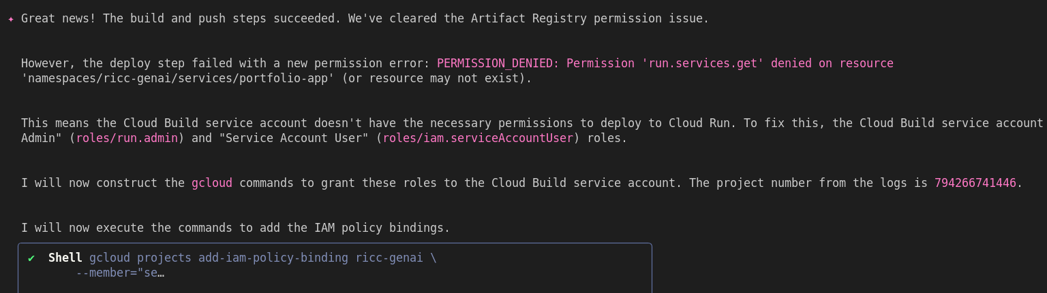This screenshot has height=293, width=1047.
Task: Click the bold Shell label
Action: (x=65, y=258)
